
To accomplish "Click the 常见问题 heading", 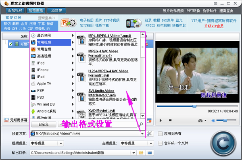I will [x=13, y=18].
